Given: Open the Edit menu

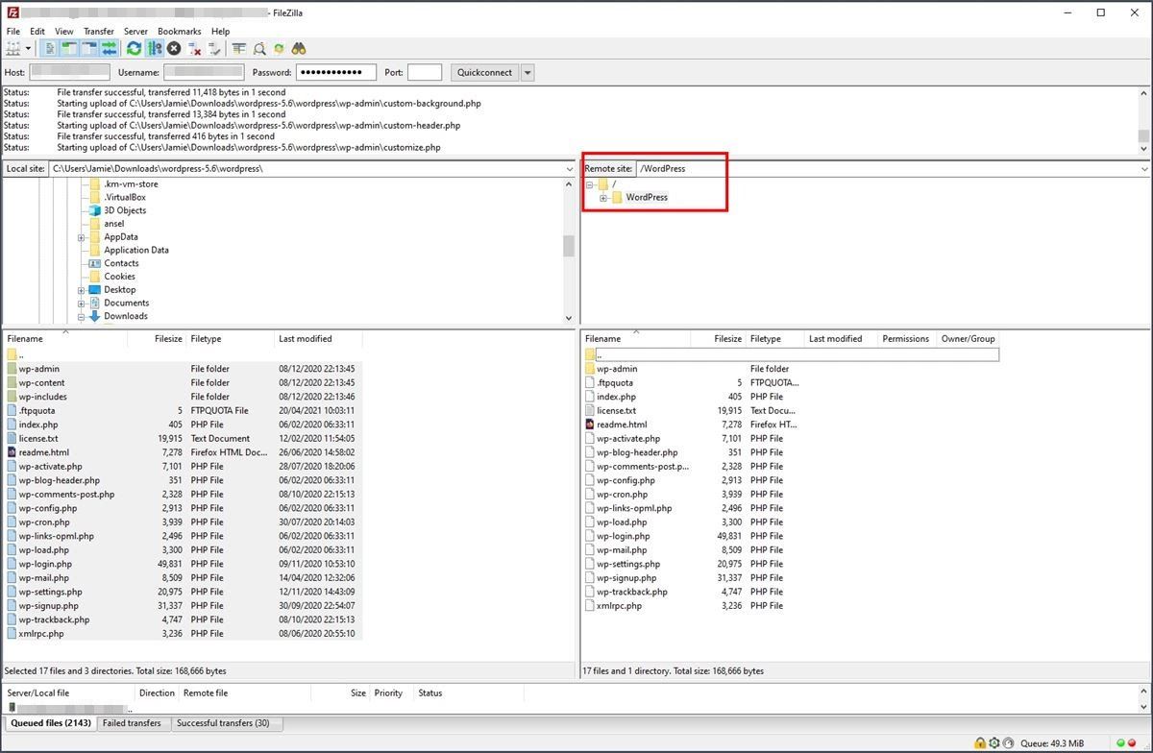Looking at the screenshot, I should (x=37, y=31).
